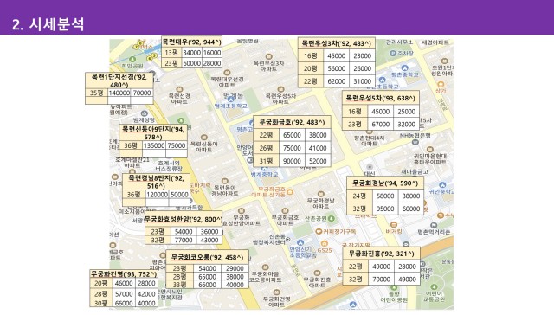This screenshot has height=315, width=554.
Task: Click the 목련선경 아파트 map marker
Action: (x=179, y=89)
